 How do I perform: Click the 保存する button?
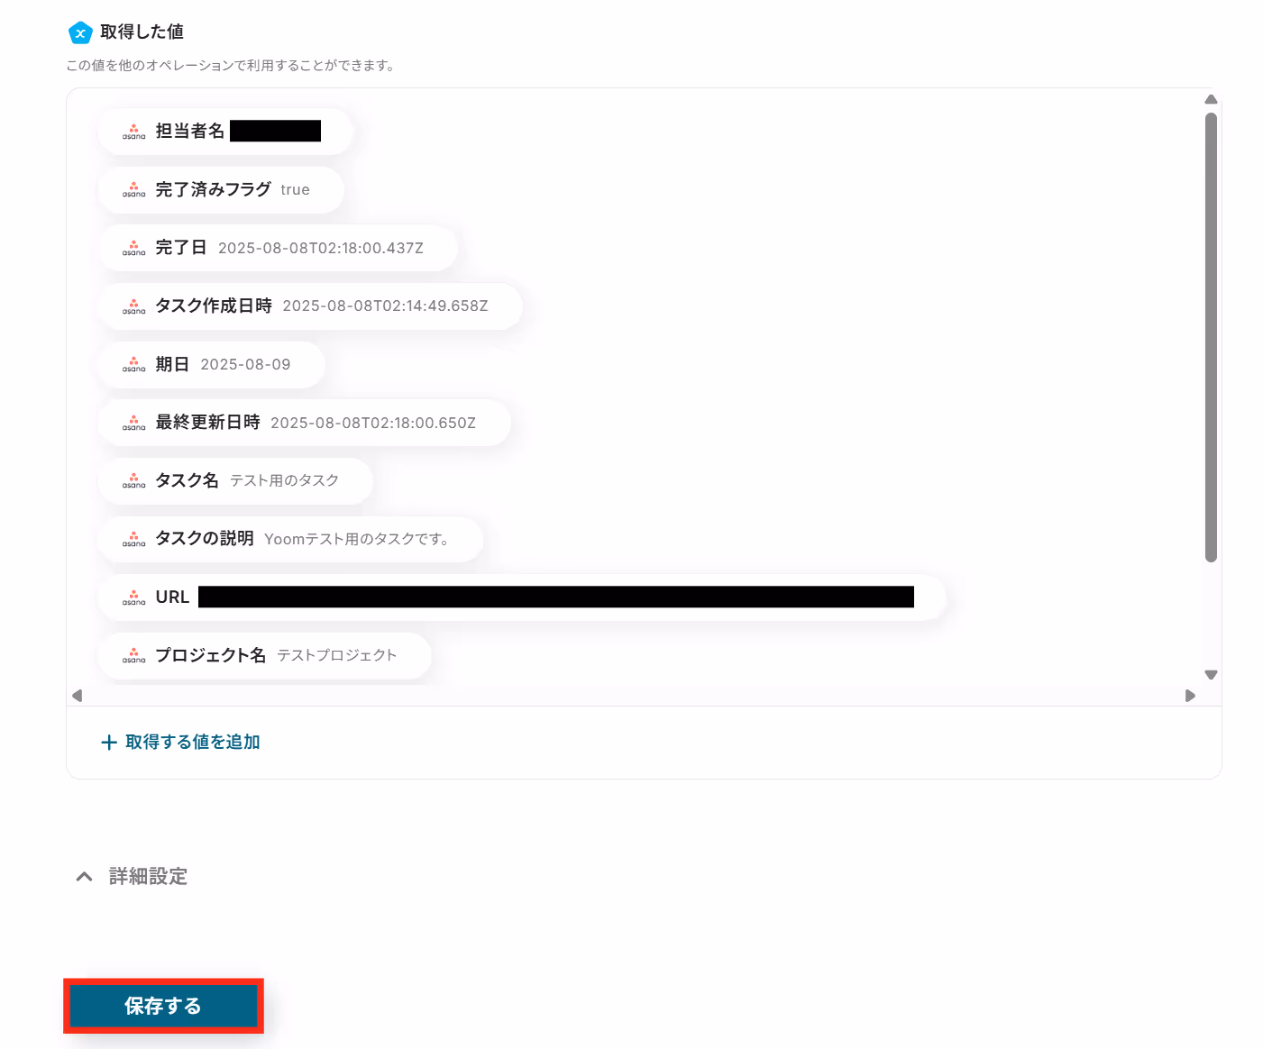(x=163, y=1006)
